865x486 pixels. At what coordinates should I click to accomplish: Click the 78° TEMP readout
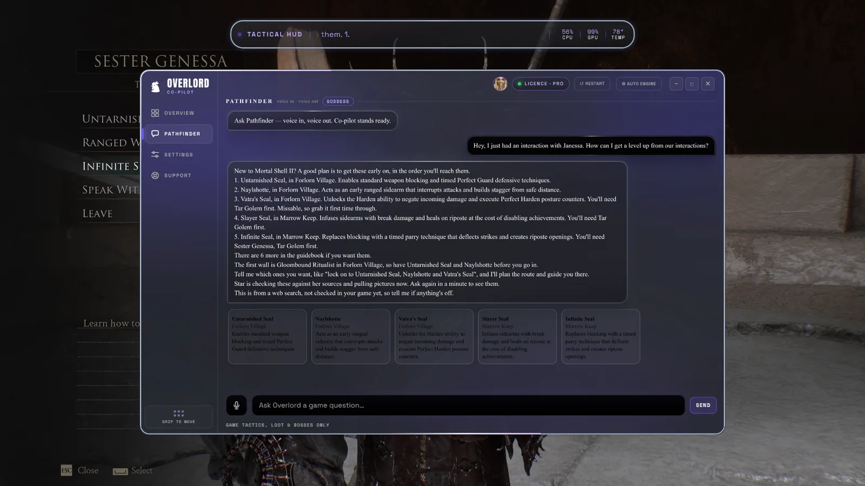point(618,35)
